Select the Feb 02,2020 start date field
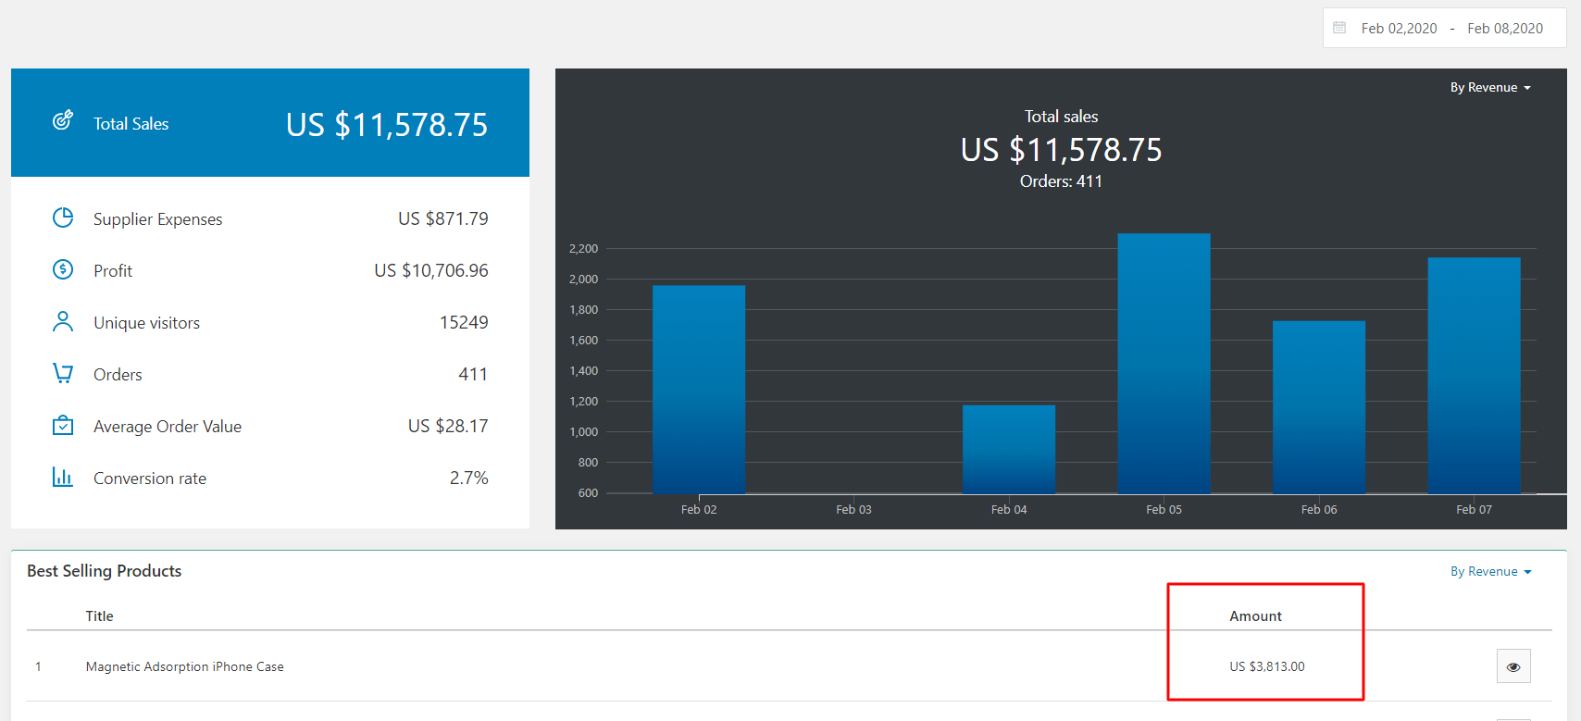 1399,29
